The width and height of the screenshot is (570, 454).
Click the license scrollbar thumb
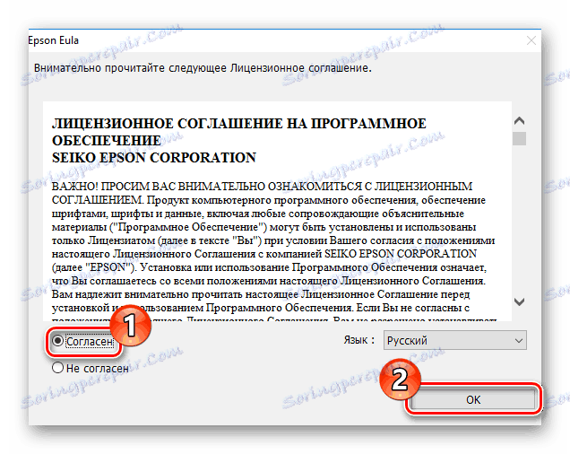[520, 139]
